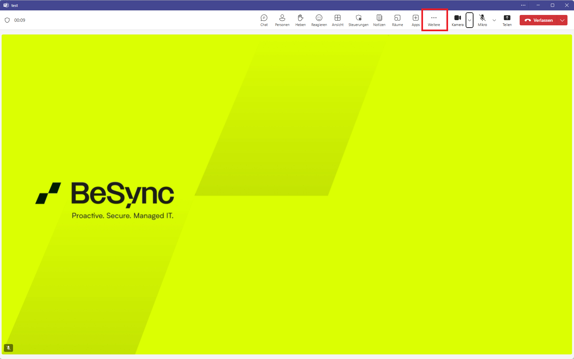The width and height of the screenshot is (574, 359).
Task: Toggle the Kamera on
Action: tap(458, 20)
